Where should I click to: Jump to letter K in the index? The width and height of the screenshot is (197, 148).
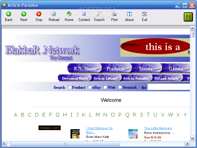(x=84, y=115)
